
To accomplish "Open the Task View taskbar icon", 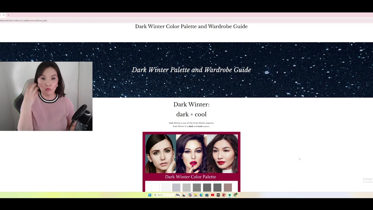I will [184, 195].
